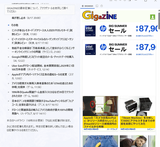160x147 pixels.
Task: Click the scrollbar up arrow in browser panel
Action: (159, 10)
